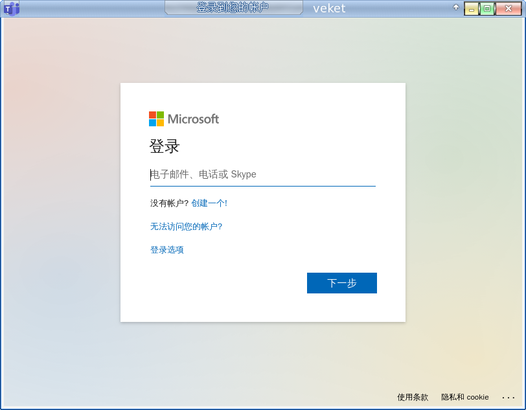Open the 创建一个! link
This screenshot has width=526, height=410.
(x=209, y=203)
